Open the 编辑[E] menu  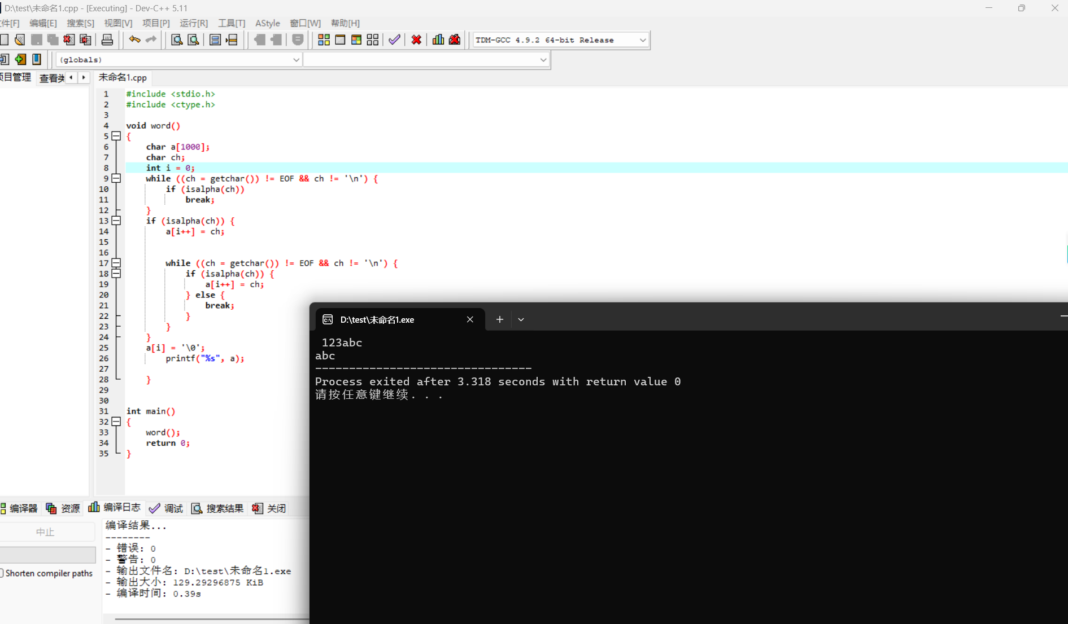(x=43, y=23)
